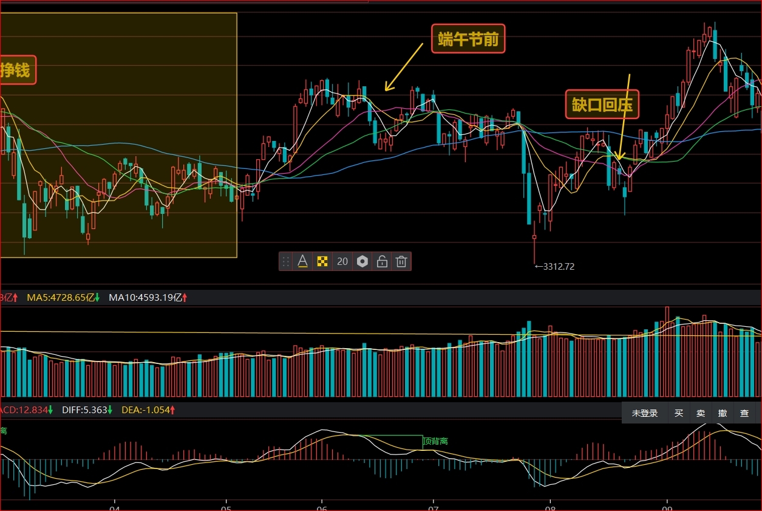The width and height of the screenshot is (762, 511).
Task: Delete annotation with the trash icon
Action: click(x=401, y=261)
